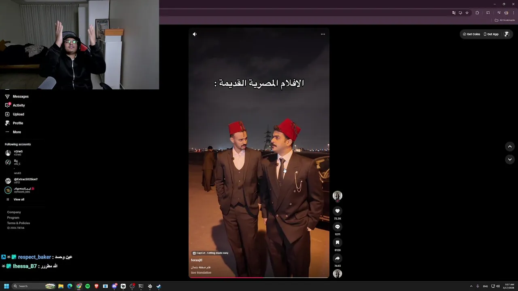
Task: Open the creator avatar above like button
Action: pos(338,196)
